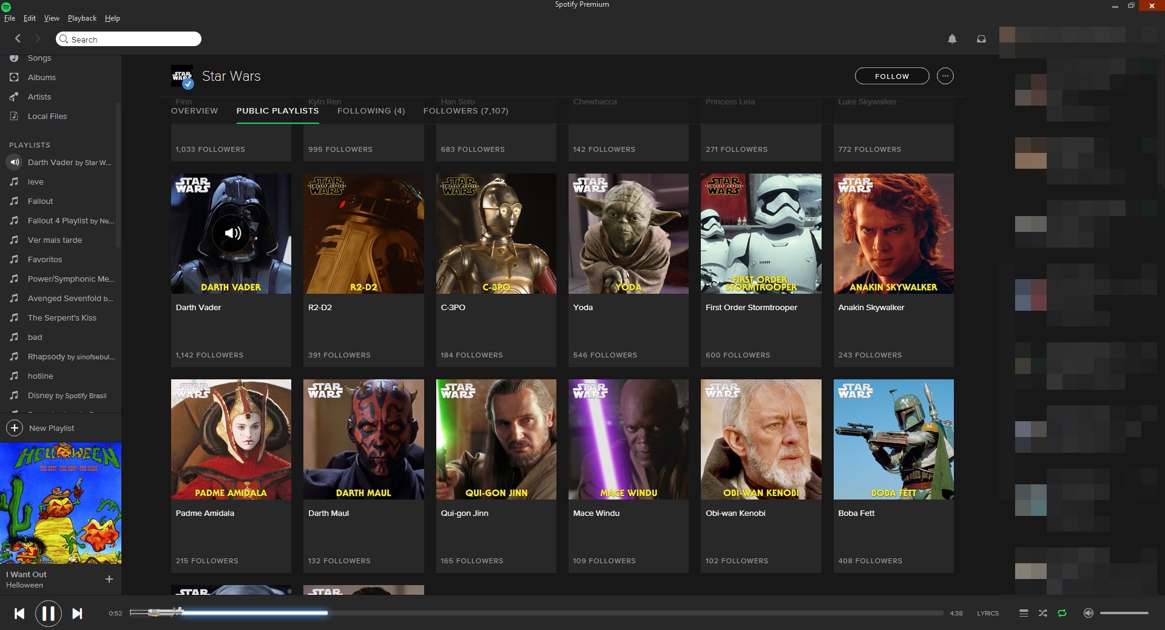
Task: Open Albums in the sidebar
Action: [x=42, y=78]
